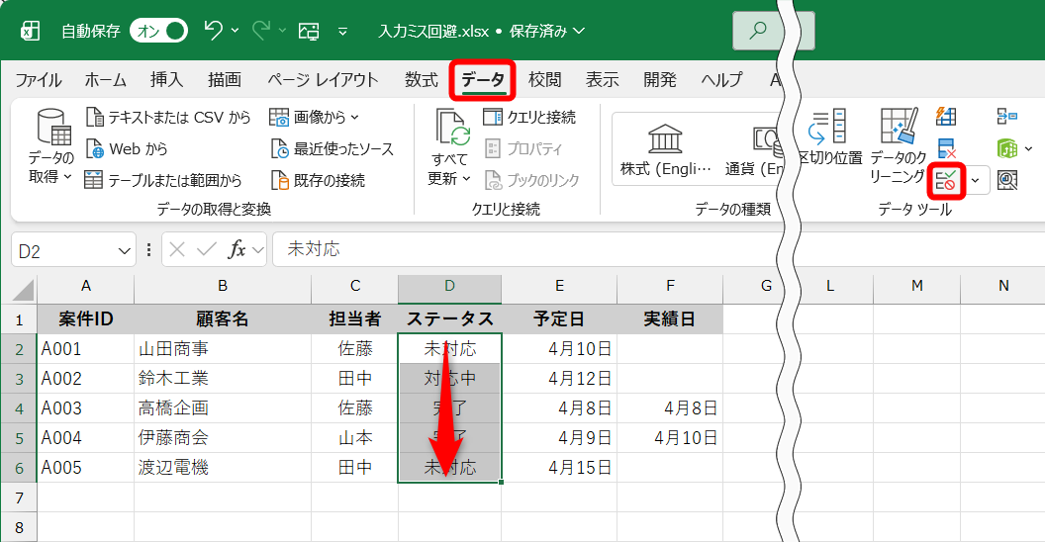
Task: Click the Data Model green cube icon
Action: point(1006,147)
